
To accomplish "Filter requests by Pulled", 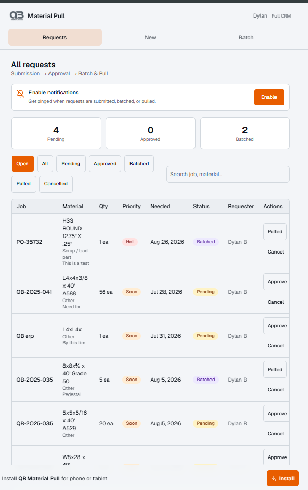I will click(x=23, y=184).
